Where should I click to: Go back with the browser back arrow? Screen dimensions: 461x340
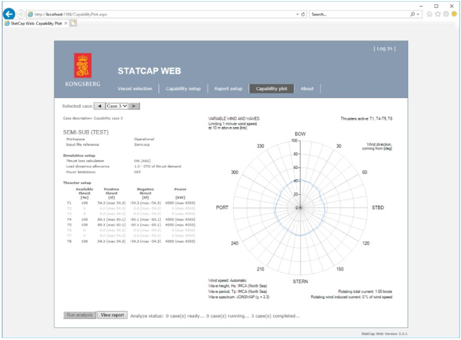[x=9, y=14]
